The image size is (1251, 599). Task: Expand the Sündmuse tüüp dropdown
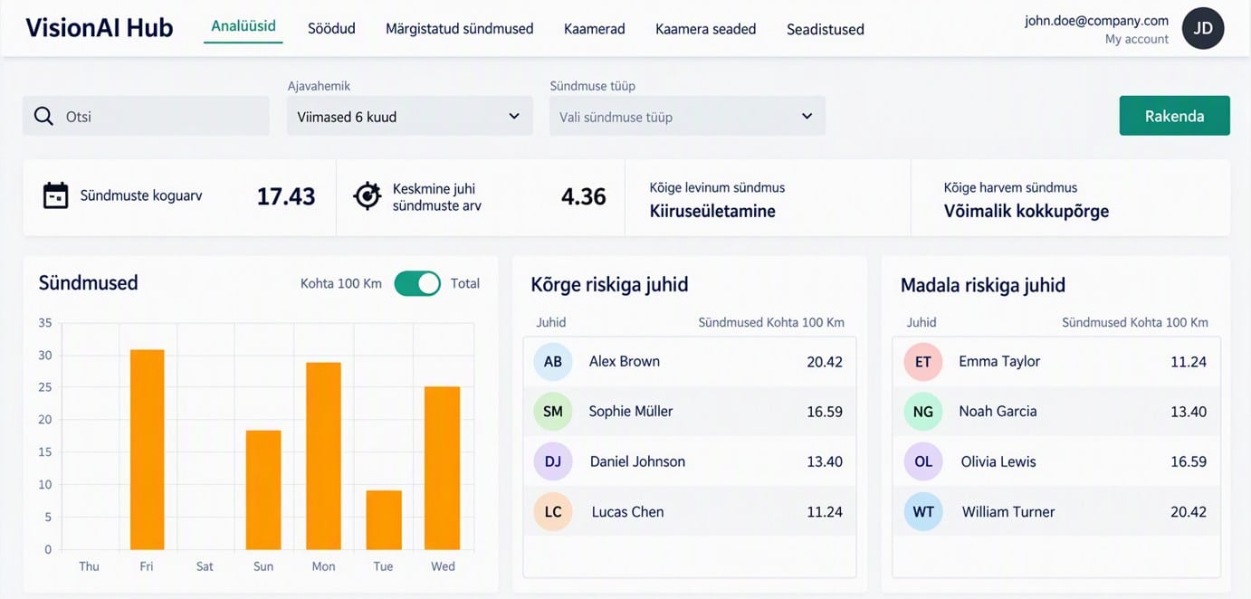pyautogui.click(x=687, y=116)
